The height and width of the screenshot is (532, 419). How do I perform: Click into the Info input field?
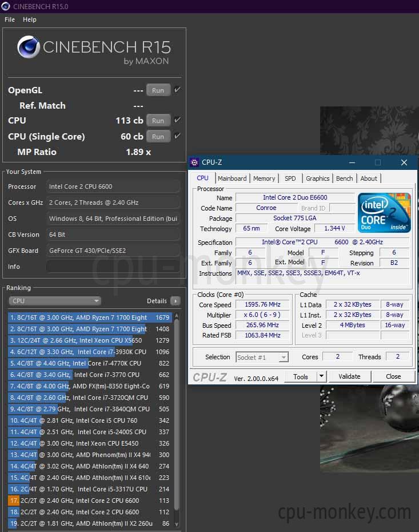coord(113,267)
